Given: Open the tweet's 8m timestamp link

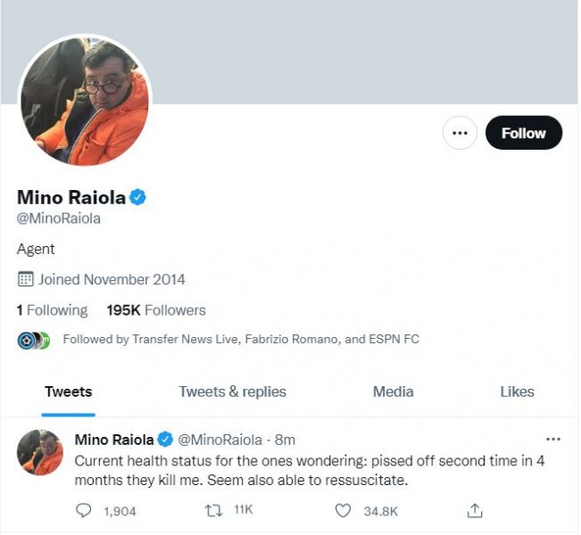Looking at the screenshot, I should (286, 440).
